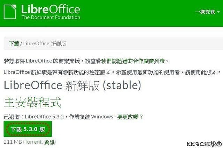Click the 資訊 link
Viewport: 223px width, 148px height.
(49, 142)
